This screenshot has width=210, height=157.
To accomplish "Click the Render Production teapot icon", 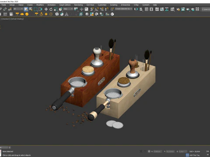I will pyautogui.click(x=188, y=9).
